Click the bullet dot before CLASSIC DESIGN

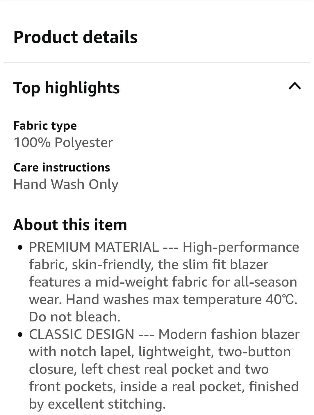point(20,335)
